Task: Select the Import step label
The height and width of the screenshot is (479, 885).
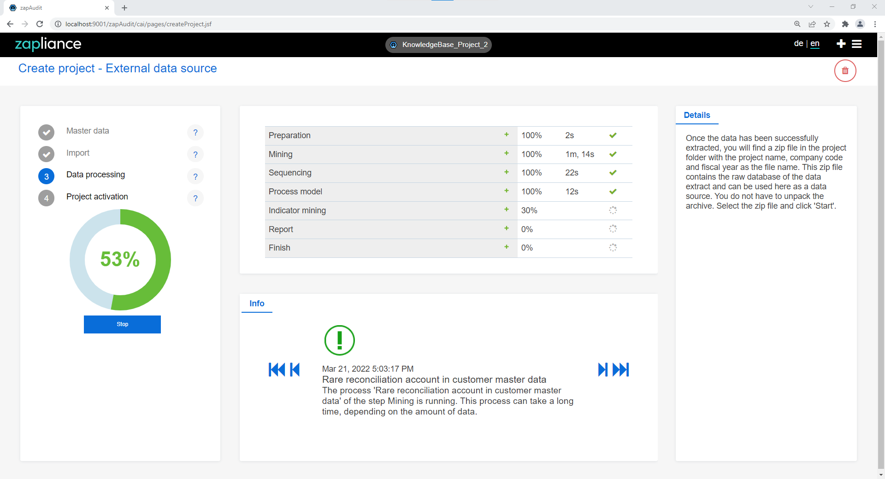Action: click(78, 153)
